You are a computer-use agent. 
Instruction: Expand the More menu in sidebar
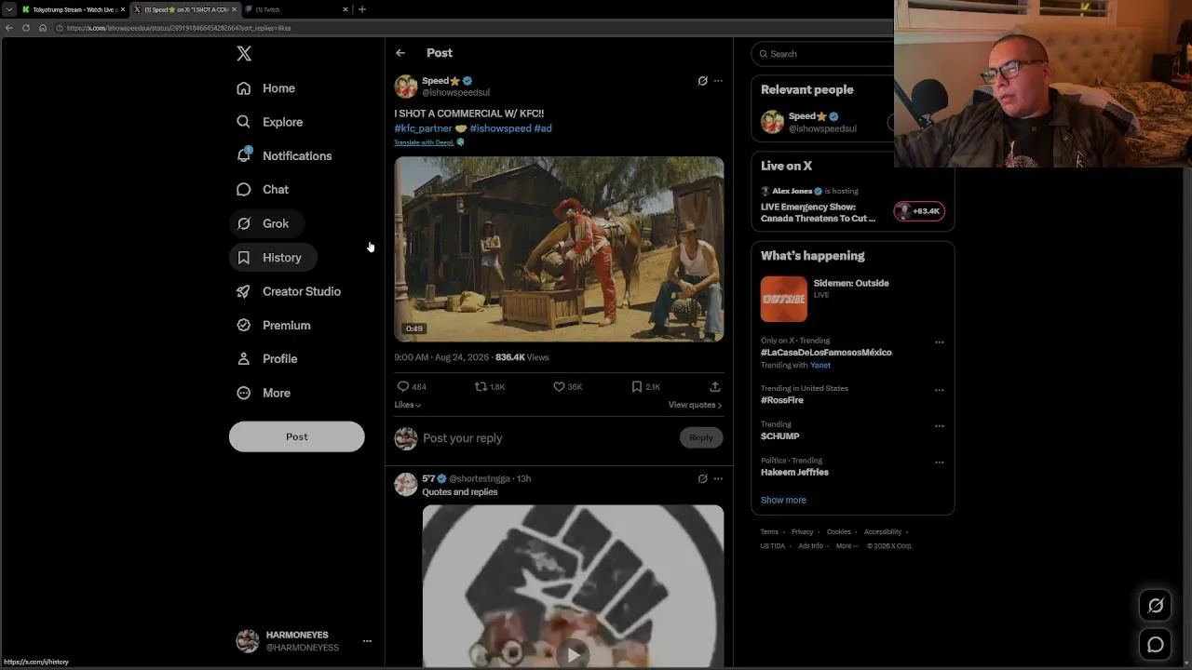click(x=264, y=393)
